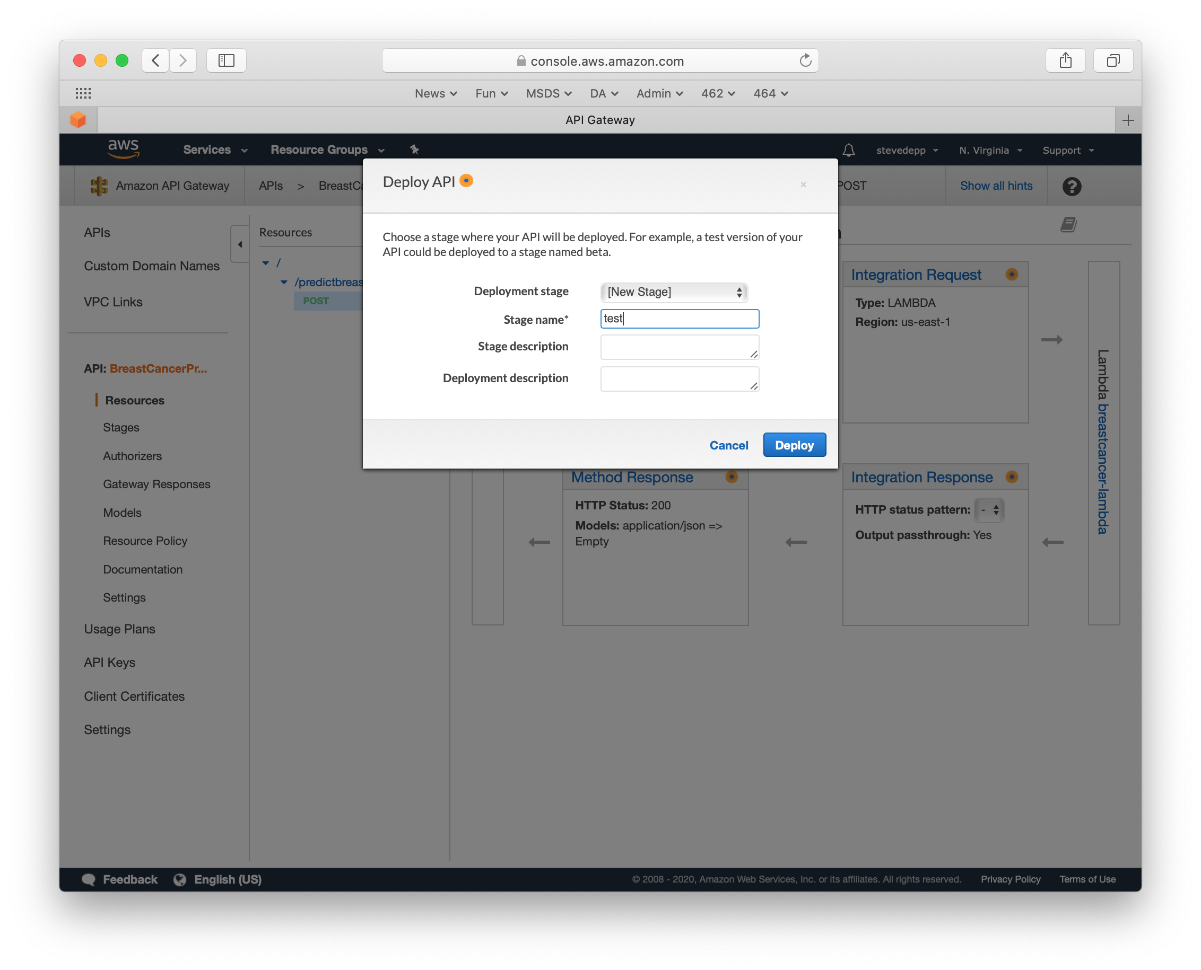Click the Feedback speech bubble icon
This screenshot has width=1201, height=970.
89,879
